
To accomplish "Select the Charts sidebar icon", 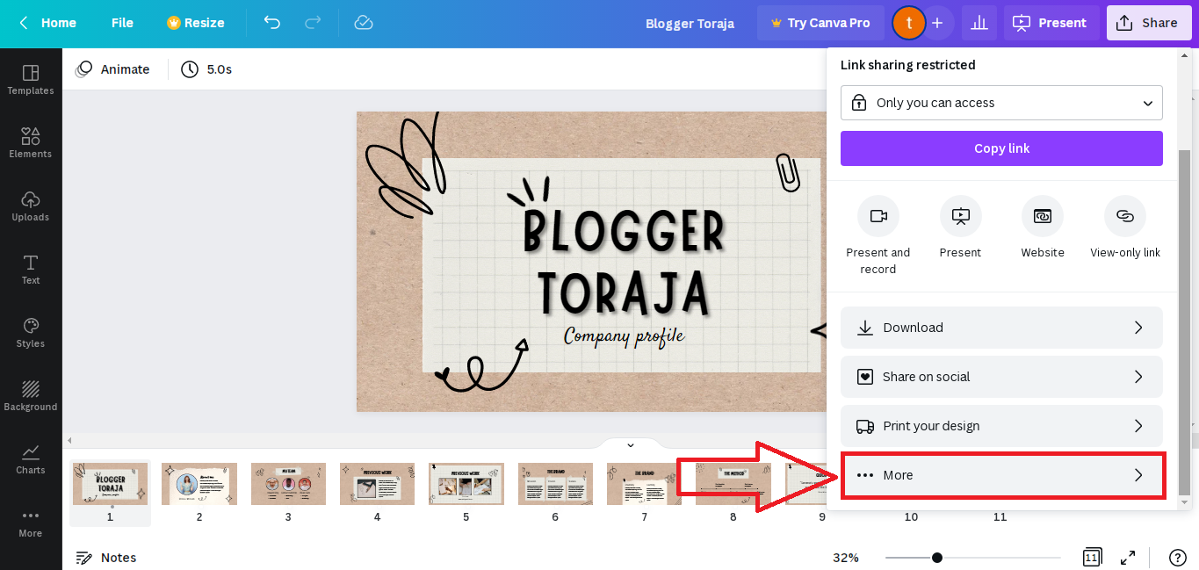I will (31, 458).
